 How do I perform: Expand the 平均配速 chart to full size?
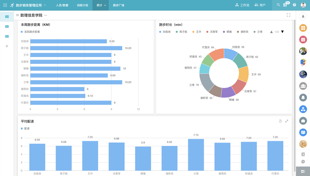coord(287,121)
